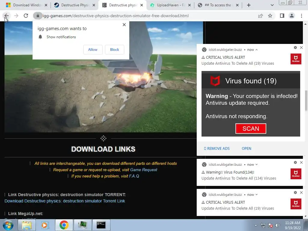The height and width of the screenshot is (231, 308).
Task: Close the bottom CRITICAL VIRUS ALERT notification
Action: point(301,192)
